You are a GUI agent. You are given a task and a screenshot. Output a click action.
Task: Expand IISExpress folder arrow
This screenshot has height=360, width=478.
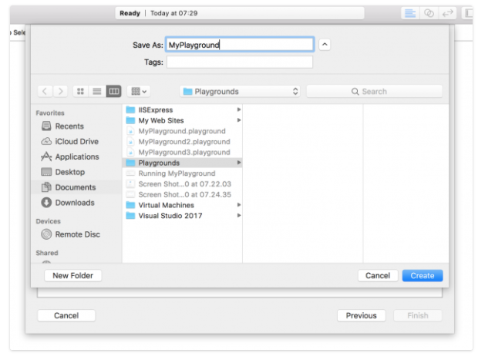[x=239, y=109]
